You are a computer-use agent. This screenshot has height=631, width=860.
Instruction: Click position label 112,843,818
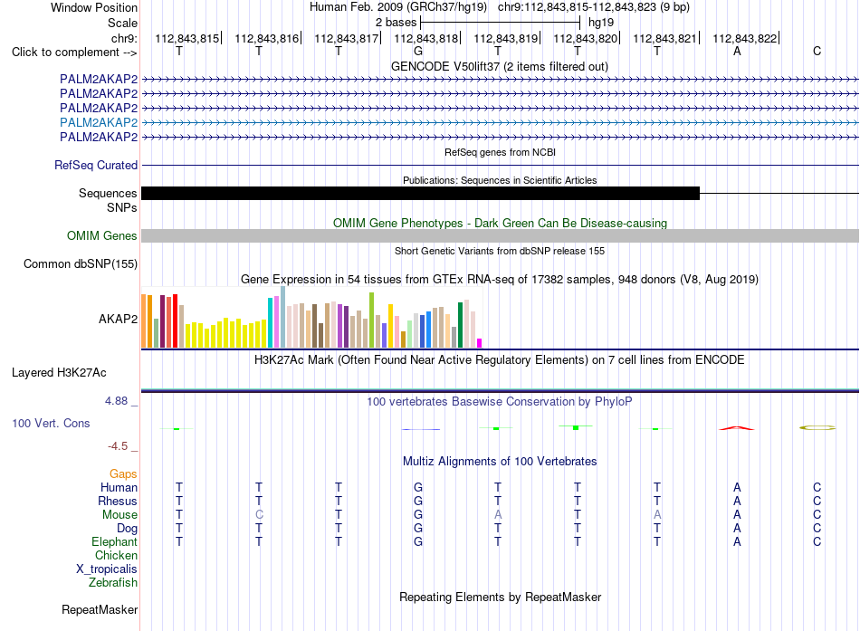(426, 38)
